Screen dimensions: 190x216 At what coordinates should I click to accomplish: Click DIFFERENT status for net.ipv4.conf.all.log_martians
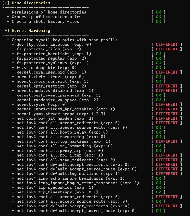coord(167,141)
